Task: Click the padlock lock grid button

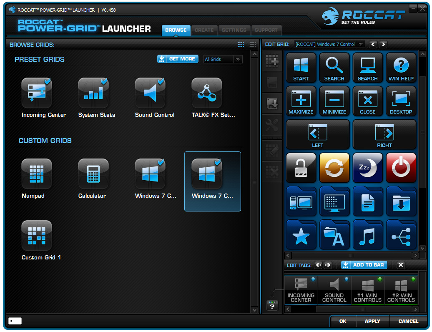Action: pos(301,168)
